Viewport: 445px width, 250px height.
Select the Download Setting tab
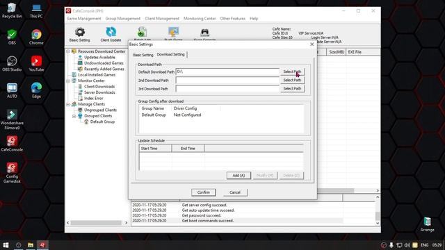170,54
